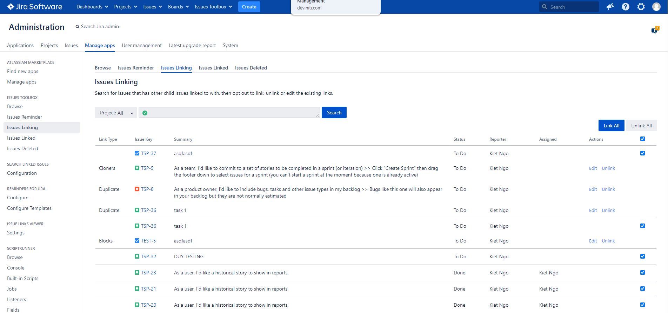
Task: Open the Issues Deleted tab
Action: (x=251, y=68)
